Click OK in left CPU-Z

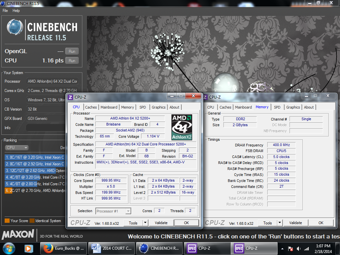point(187,223)
